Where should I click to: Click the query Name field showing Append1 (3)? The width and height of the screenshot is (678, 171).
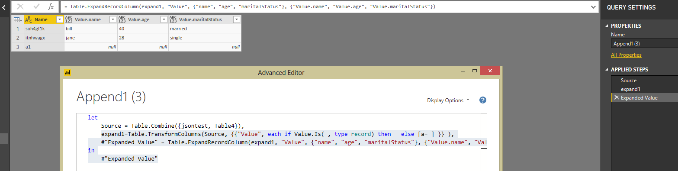tap(644, 44)
